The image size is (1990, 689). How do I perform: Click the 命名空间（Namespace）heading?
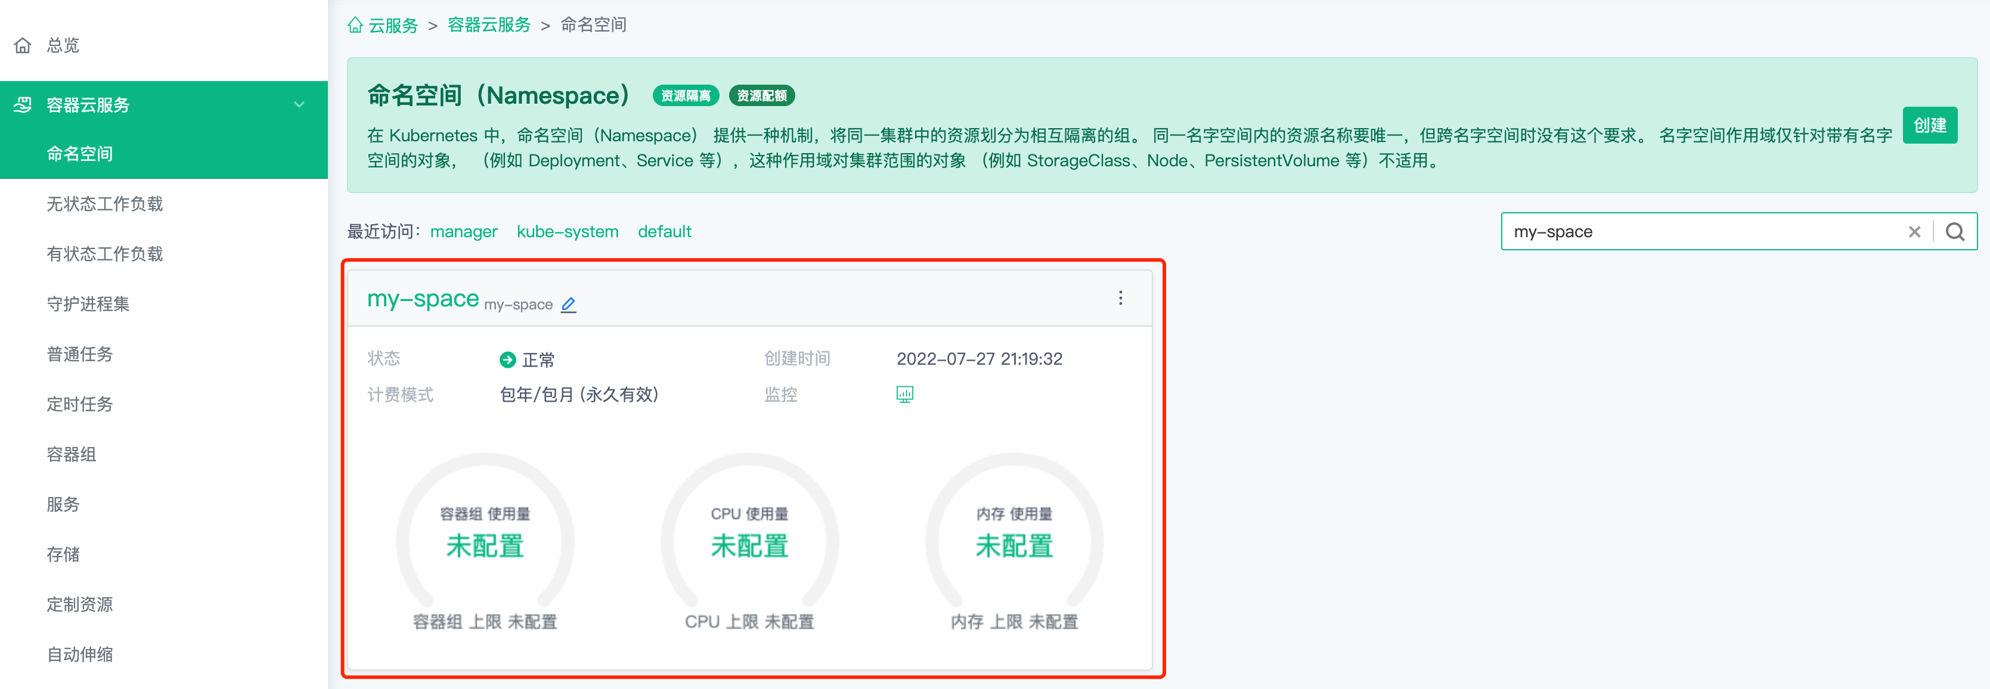pyautogui.click(x=499, y=96)
